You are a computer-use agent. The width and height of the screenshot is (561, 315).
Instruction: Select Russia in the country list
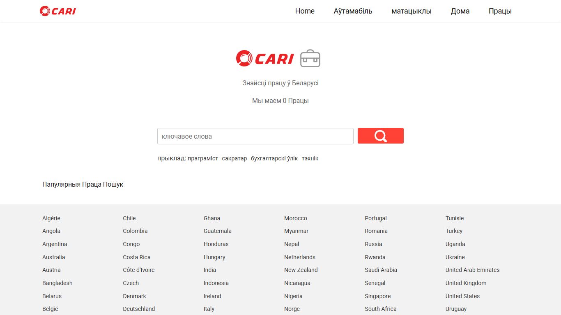(x=373, y=244)
